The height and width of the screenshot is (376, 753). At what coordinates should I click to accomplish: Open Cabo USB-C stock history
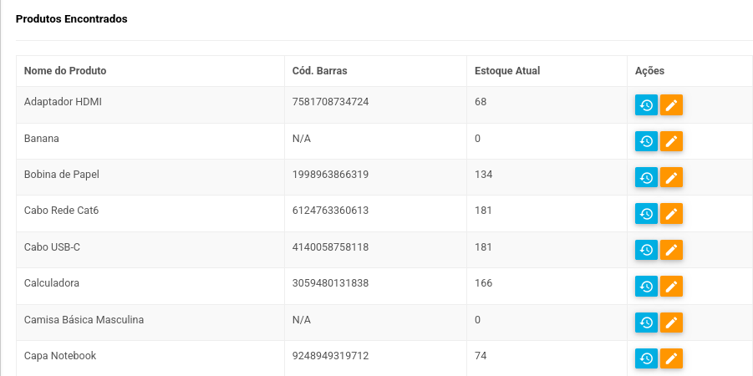[646, 250]
